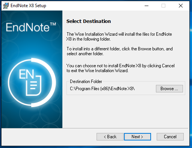Minimize the EndNote X8 Setup window
Image resolution: width=192 pixels, height=148 pixels.
(x=147, y=6)
